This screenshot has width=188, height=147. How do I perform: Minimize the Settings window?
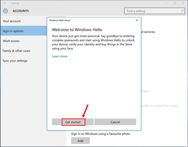tap(167, 3)
